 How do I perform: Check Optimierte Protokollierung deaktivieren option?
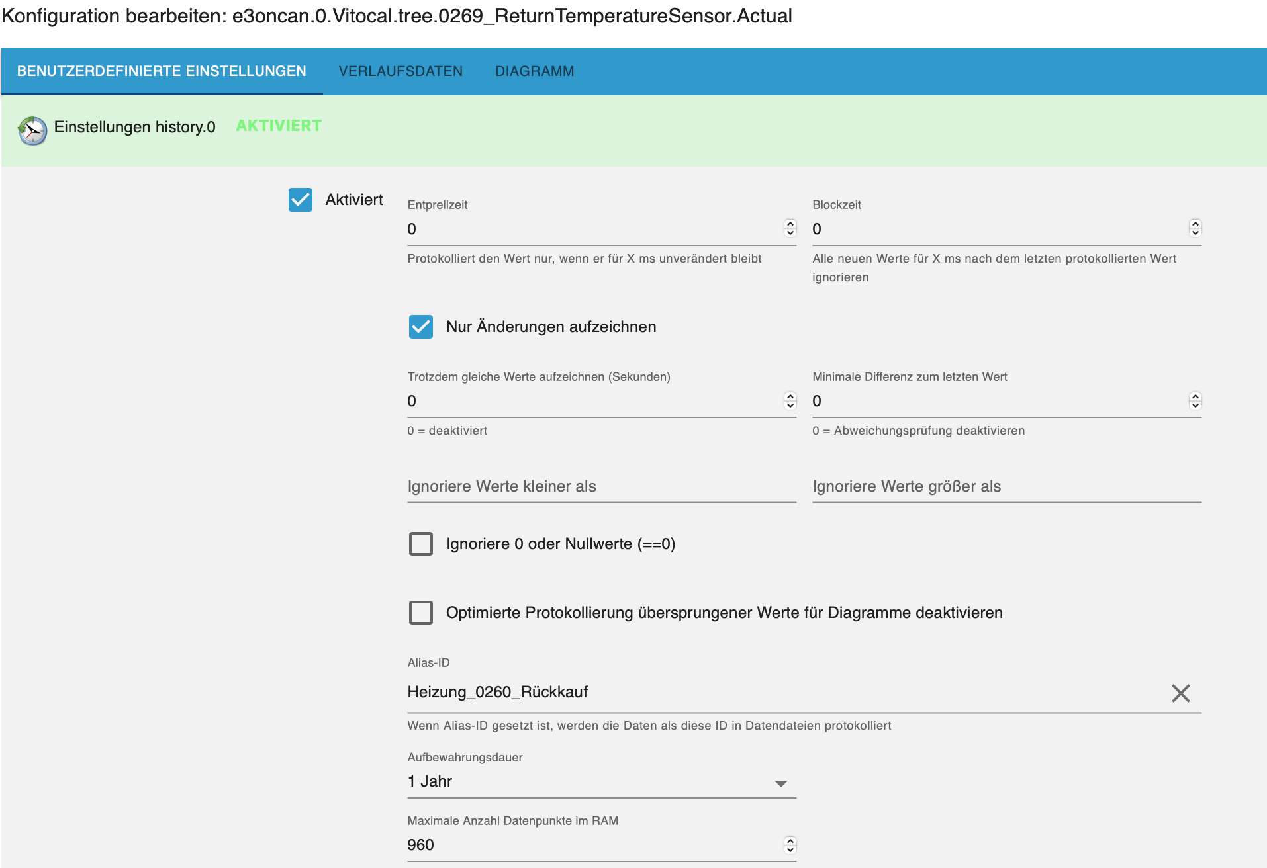click(421, 613)
